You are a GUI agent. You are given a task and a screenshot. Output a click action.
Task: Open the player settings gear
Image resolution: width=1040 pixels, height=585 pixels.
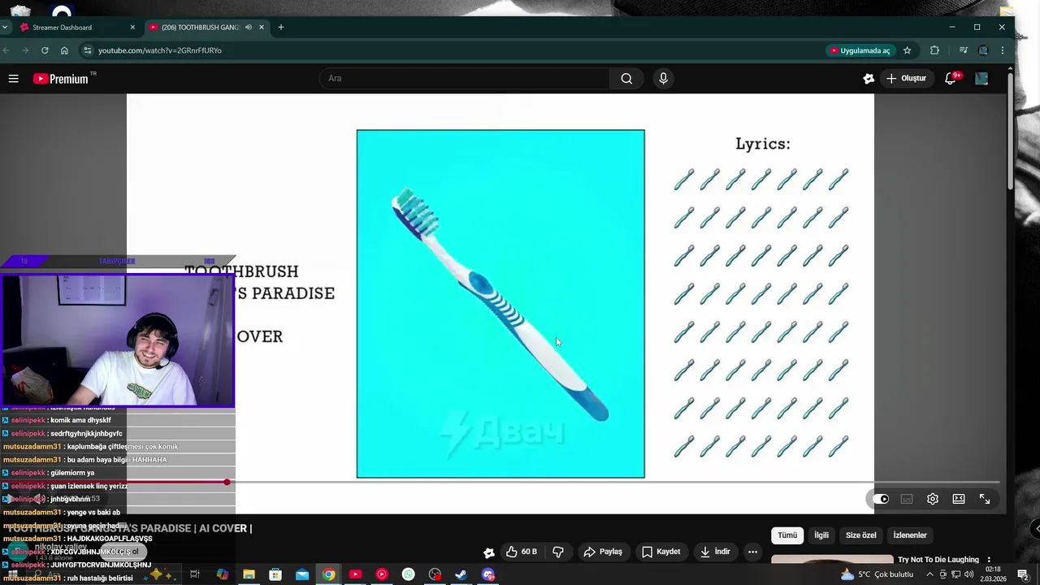pos(933,499)
